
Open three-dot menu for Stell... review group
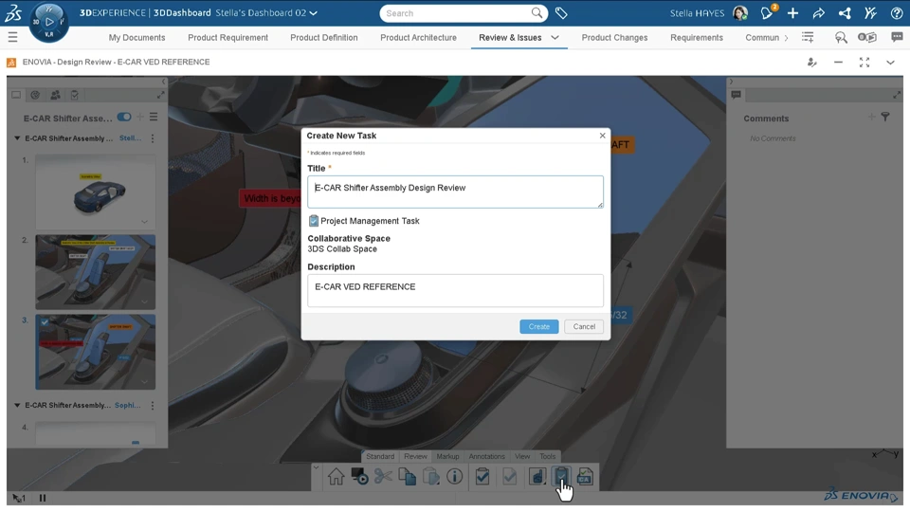point(153,138)
